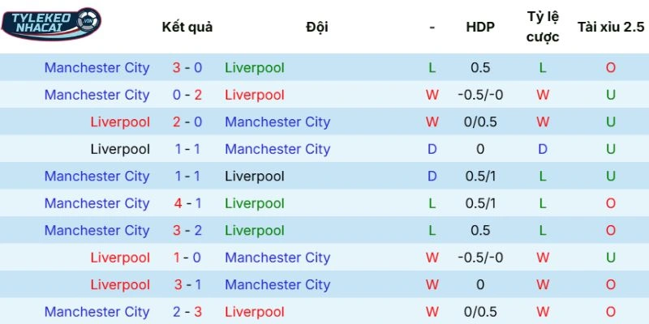Select the Kết quả column header

pyautogui.click(x=187, y=27)
